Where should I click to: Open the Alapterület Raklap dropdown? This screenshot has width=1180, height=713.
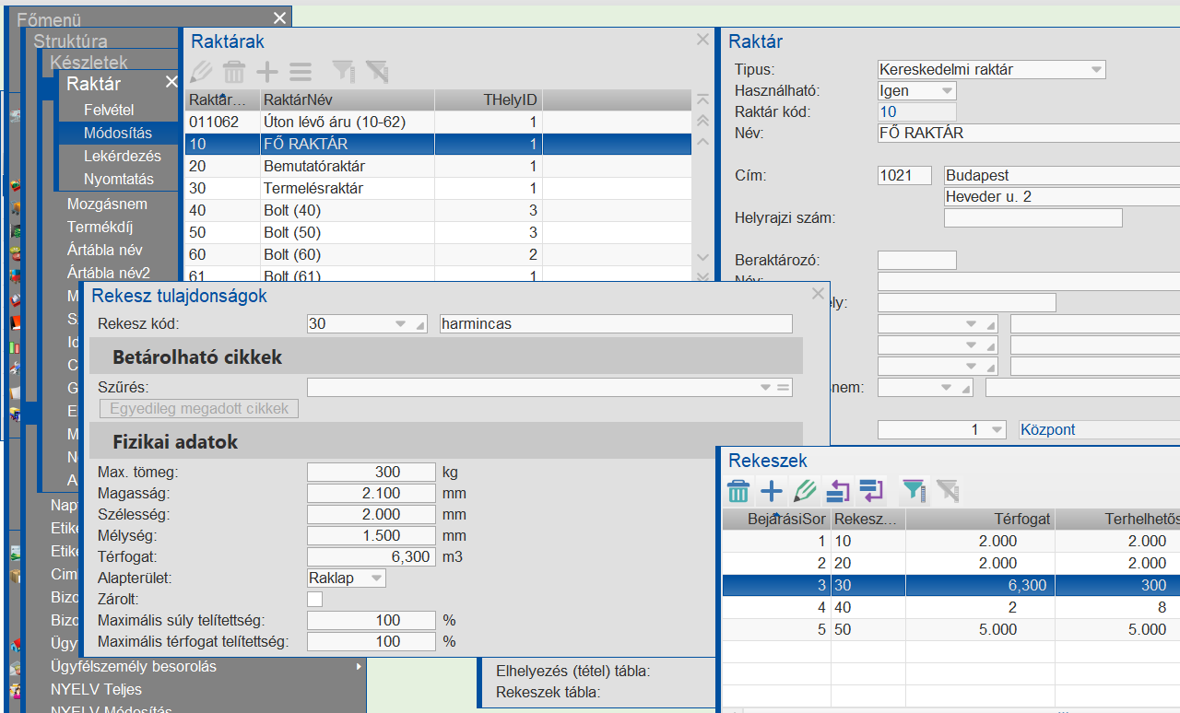click(375, 579)
